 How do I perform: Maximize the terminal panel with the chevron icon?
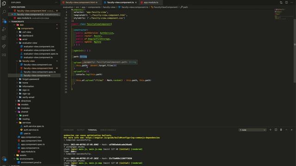(x=286, y=130)
